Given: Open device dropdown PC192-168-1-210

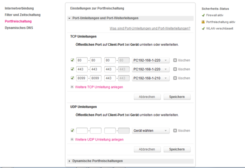Looking at the screenshot, I should tap(151, 78).
